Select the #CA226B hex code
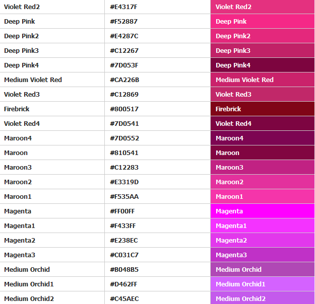The image size is (315, 304). pos(124,80)
